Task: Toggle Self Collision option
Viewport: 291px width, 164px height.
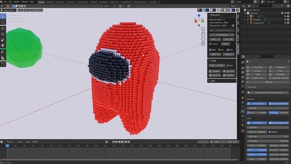Action: [257, 103]
